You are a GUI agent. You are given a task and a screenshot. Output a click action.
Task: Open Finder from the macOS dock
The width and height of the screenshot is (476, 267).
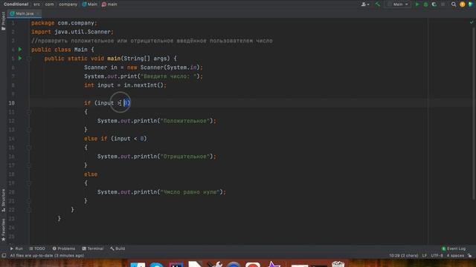click(138, 265)
